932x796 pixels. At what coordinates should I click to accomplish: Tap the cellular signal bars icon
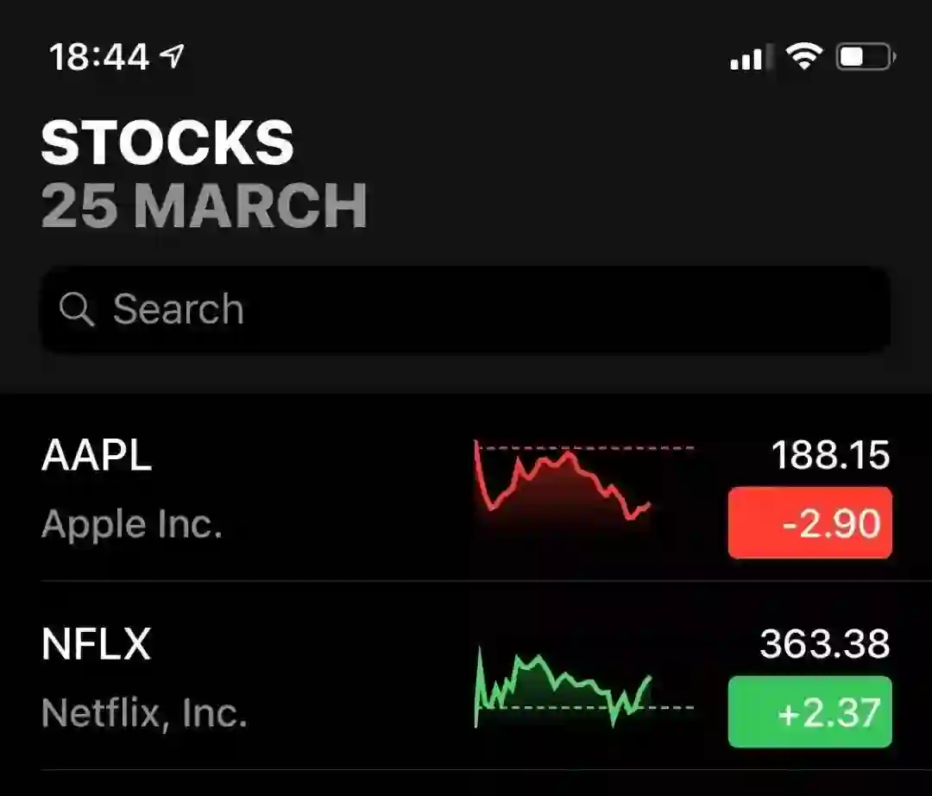pyautogui.click(x=746, y=58)
